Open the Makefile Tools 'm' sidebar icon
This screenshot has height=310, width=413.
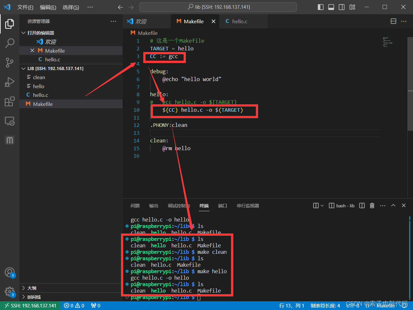coord(10,140)
